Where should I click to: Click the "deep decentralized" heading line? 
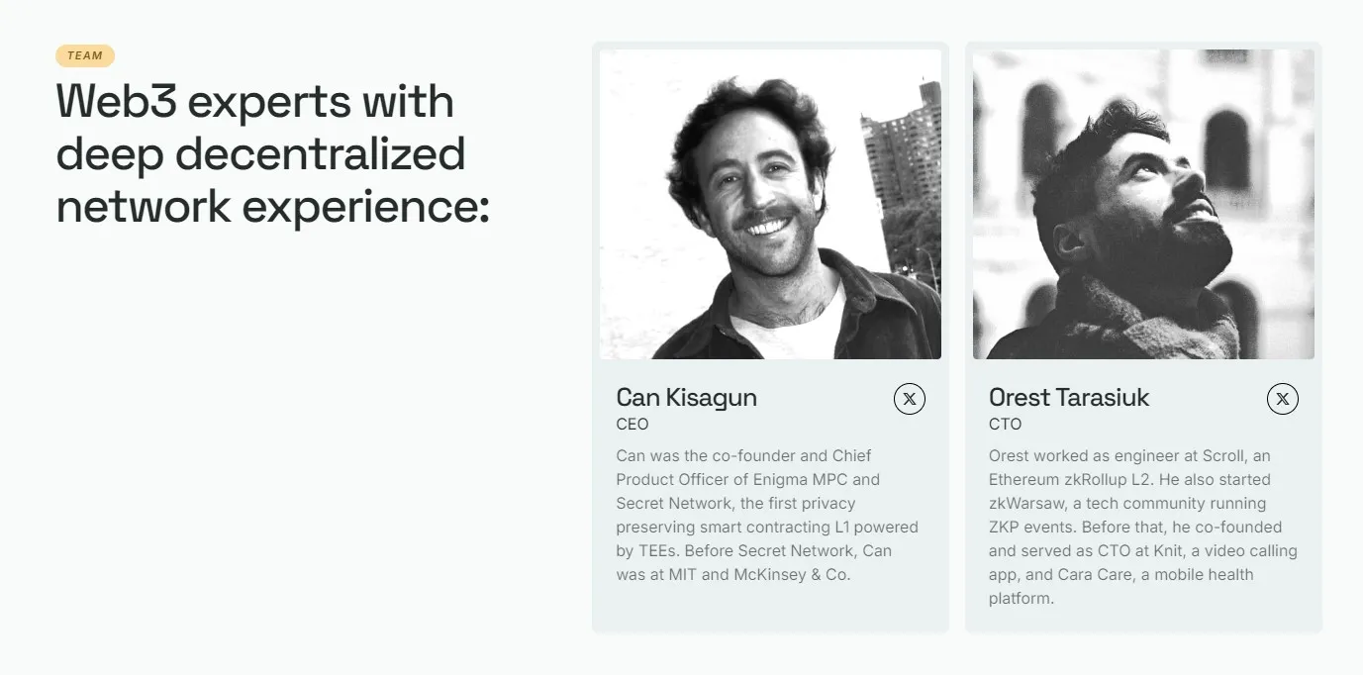260,154
